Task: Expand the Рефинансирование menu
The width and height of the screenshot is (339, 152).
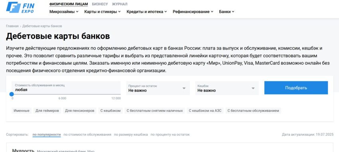Action: pyautogui.click(x=193, y=12)
